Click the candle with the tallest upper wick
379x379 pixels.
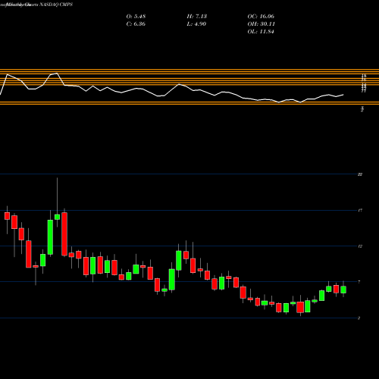(57, 217)
